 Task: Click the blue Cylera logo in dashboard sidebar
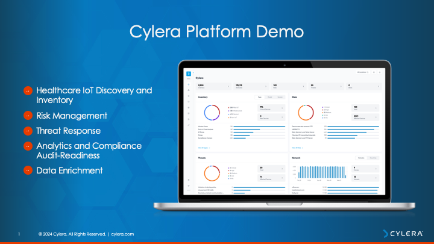(x=189, y=74)
